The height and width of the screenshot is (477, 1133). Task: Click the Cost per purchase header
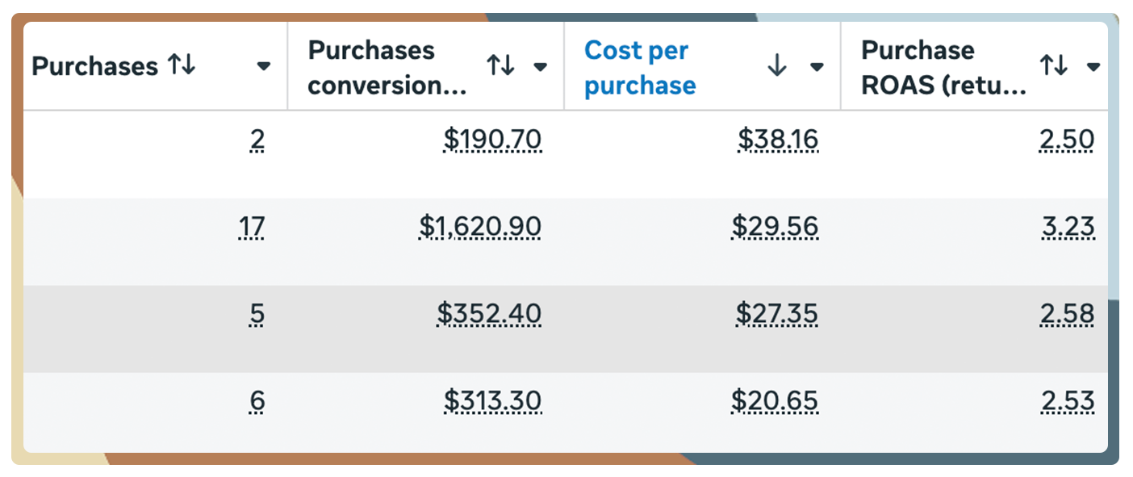point(639,67)
